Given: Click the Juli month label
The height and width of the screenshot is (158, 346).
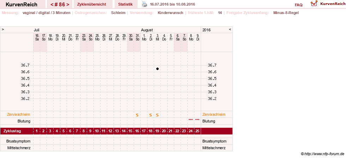Looking at the screenshot, I should pyautogui.click(x=37, y=30).
